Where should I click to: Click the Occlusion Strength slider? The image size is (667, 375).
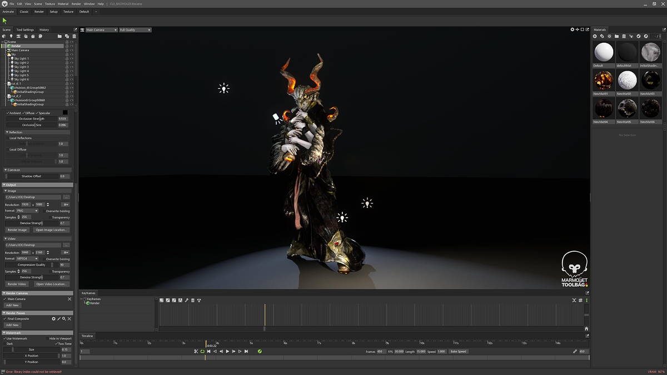[x=31, y=119]
